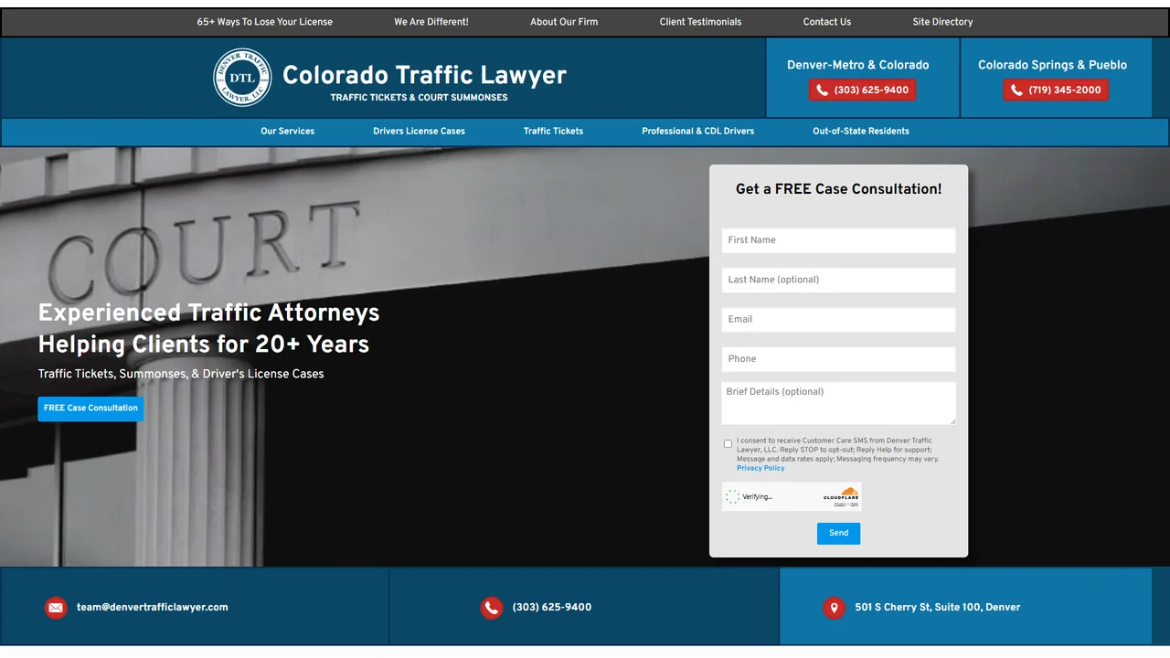Focus the Last Name (optional) field

click(838, 280)
